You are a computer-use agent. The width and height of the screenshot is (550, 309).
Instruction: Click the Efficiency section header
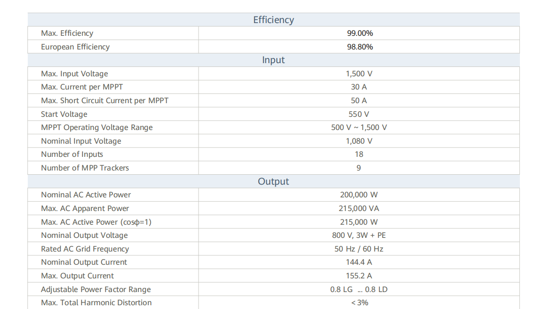pos(273,20)
